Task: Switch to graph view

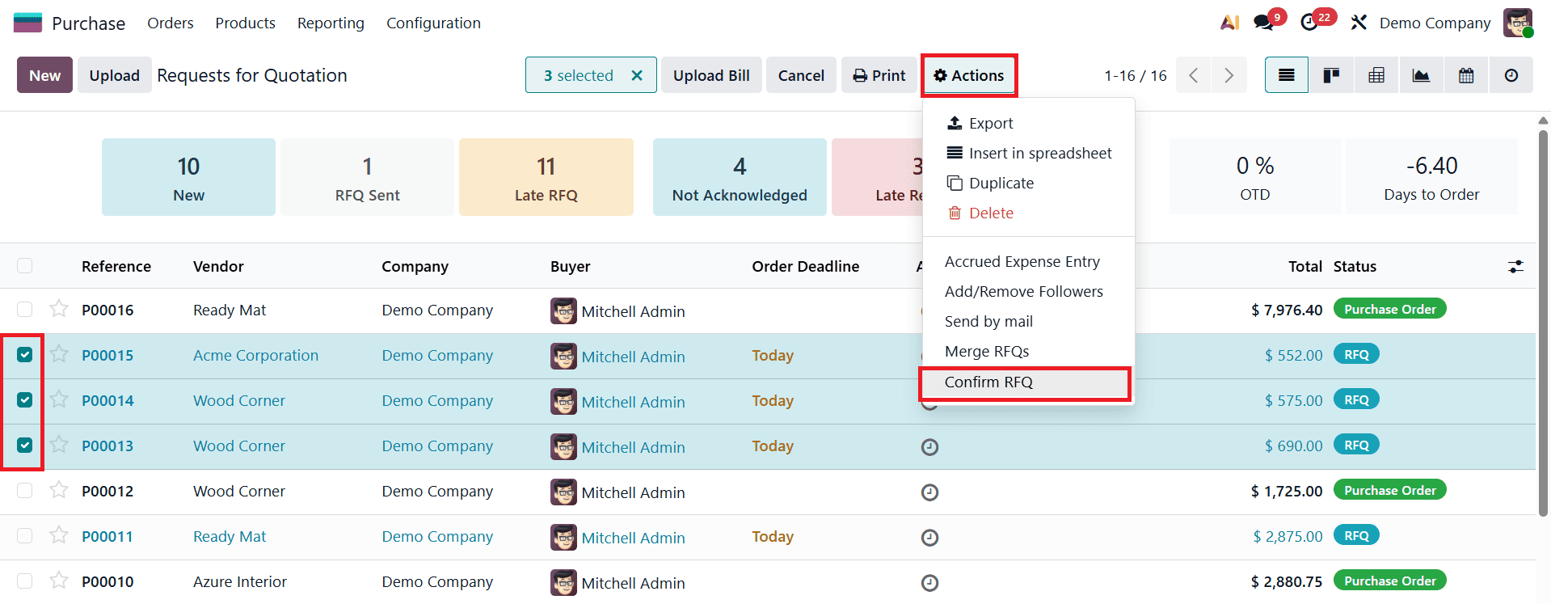Action: pos(1421,75)
